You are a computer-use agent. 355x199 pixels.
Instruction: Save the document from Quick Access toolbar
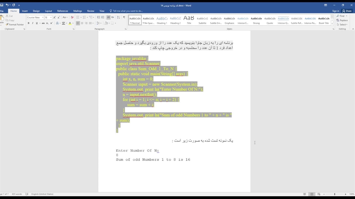[x=2, y=5]
